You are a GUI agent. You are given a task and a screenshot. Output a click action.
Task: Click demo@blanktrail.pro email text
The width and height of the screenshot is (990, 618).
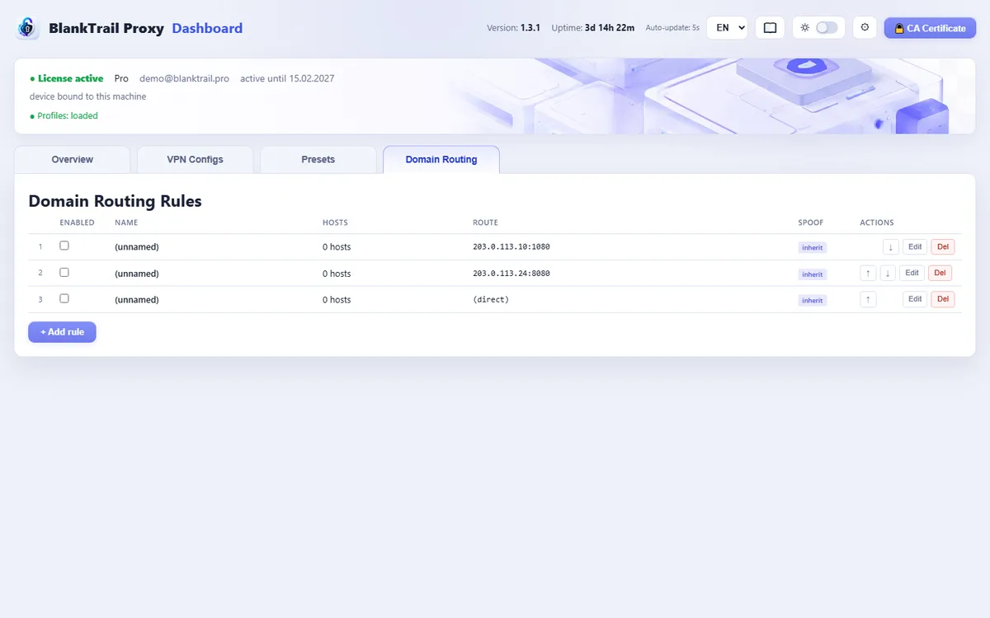click(184, 78)
